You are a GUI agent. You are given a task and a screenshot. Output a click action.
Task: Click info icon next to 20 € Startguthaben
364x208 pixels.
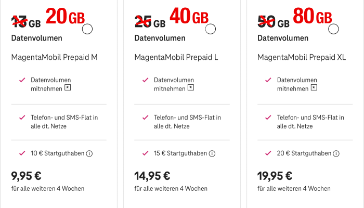pyautogui.click(x=336, y=153)
